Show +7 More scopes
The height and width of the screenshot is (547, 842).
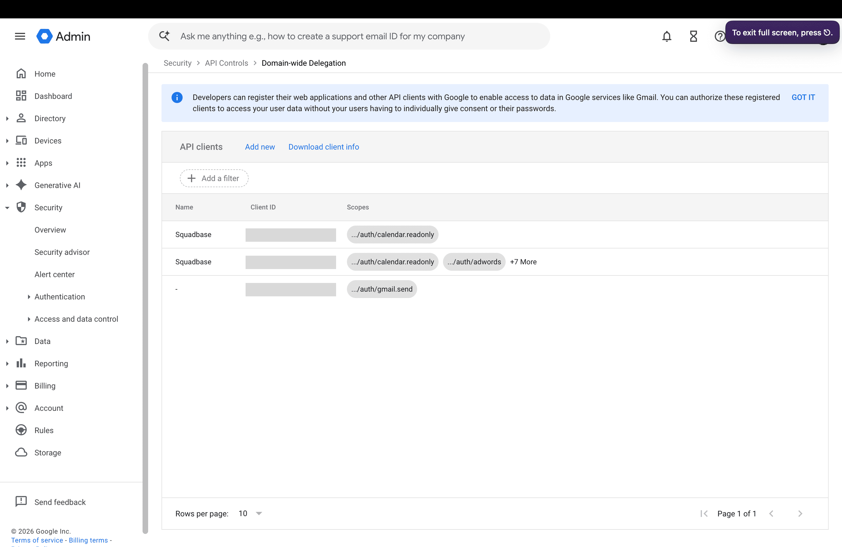[523, 262]
